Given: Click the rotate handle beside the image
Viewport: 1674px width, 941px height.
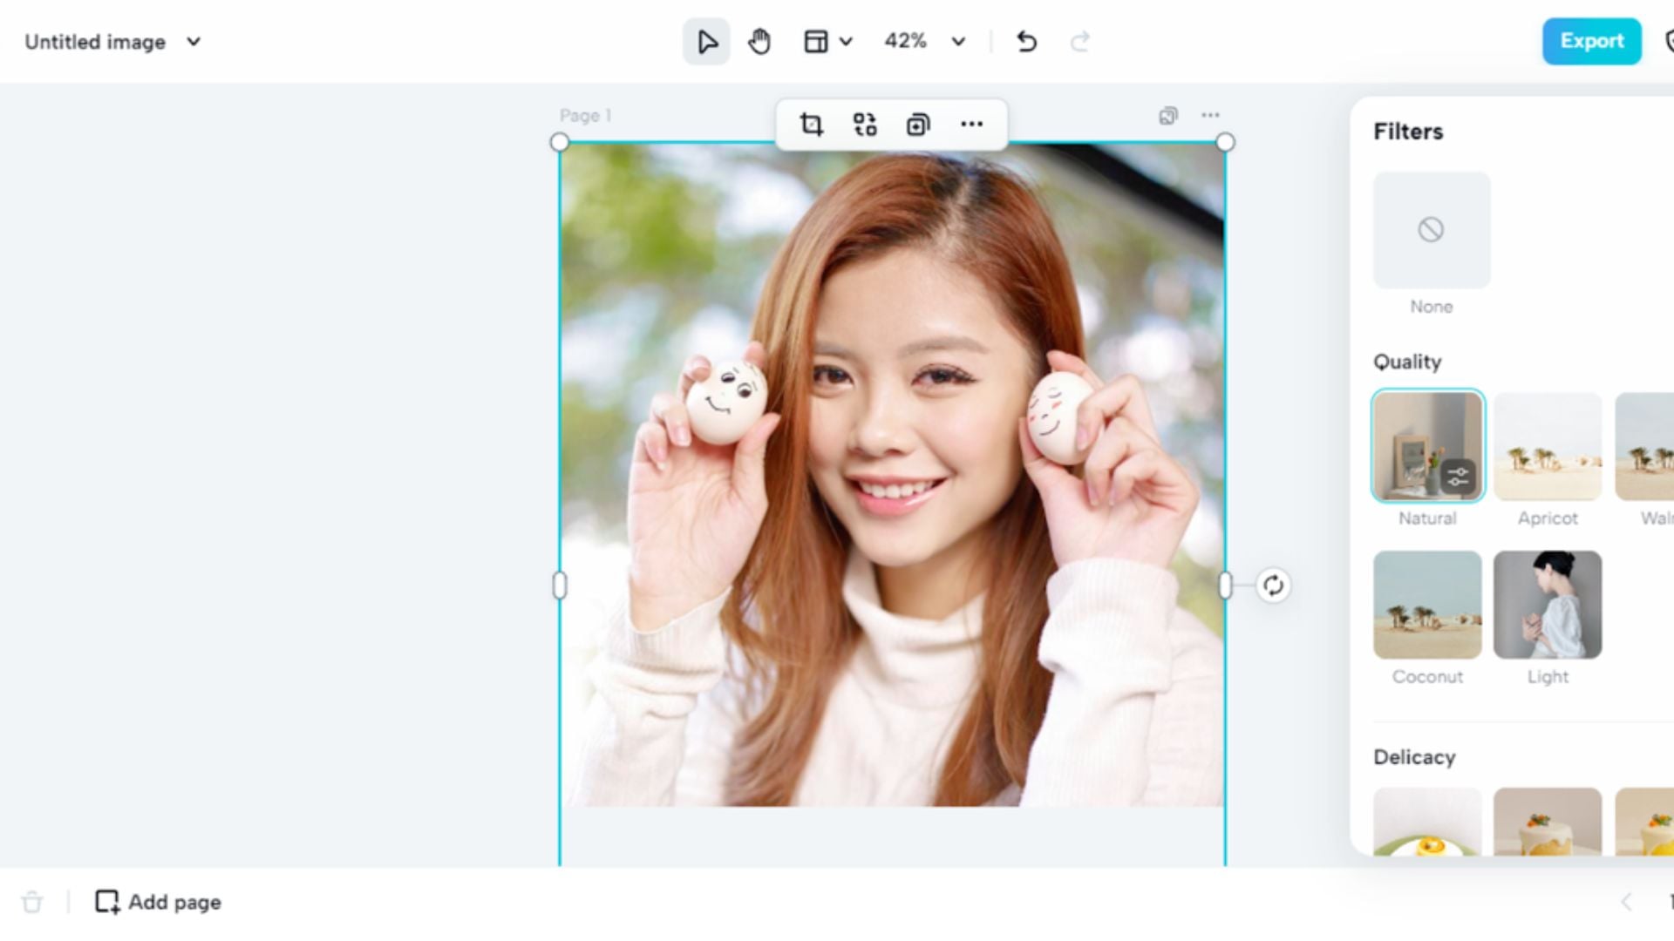Looking at the screenshot, I should click(x=1273, y=586).
